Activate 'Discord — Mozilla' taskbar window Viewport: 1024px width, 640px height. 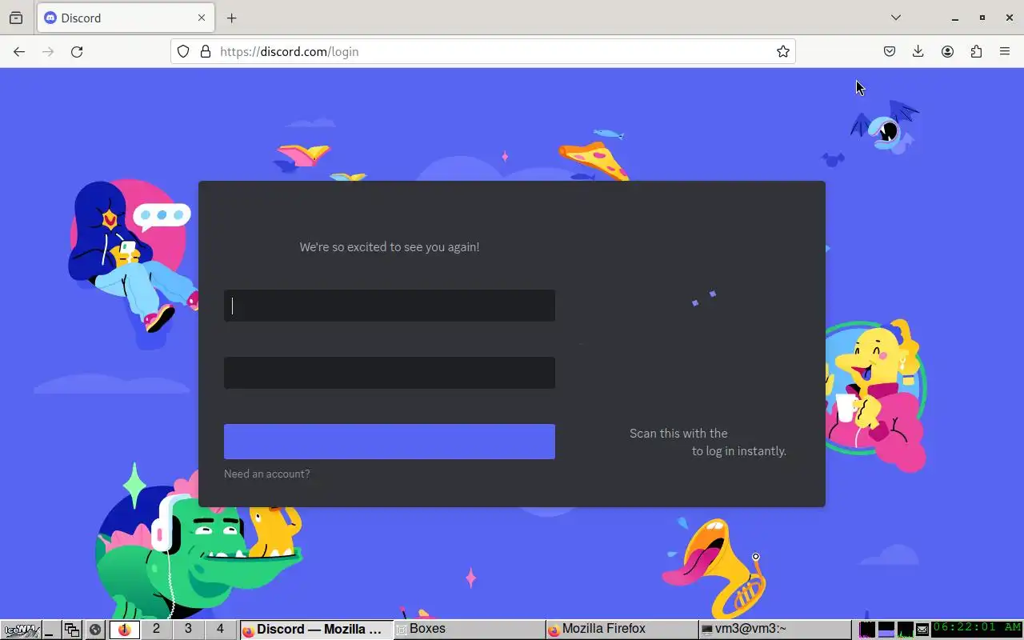(316, 630)
